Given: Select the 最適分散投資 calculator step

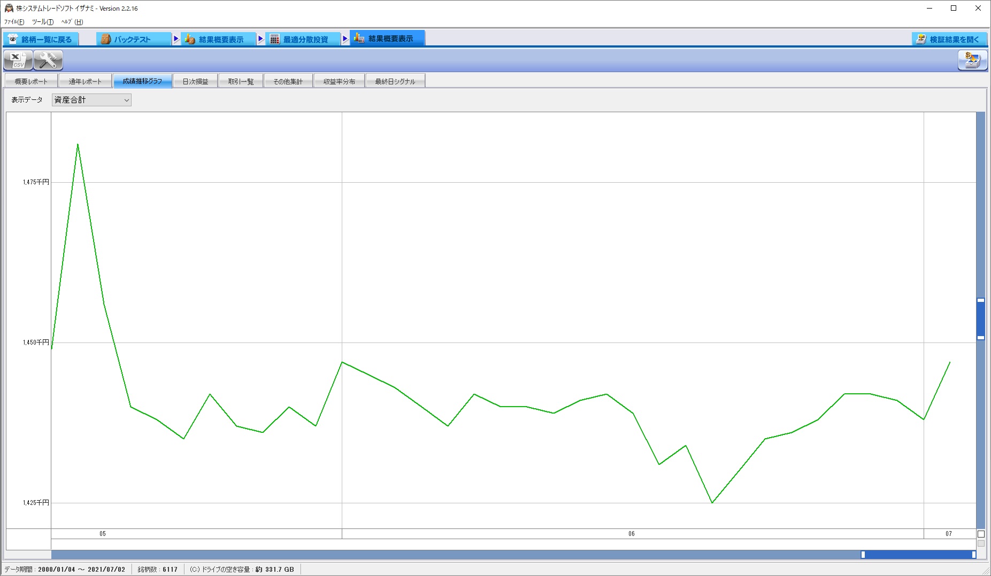Looking at the screenshot, I should [303, 39].
